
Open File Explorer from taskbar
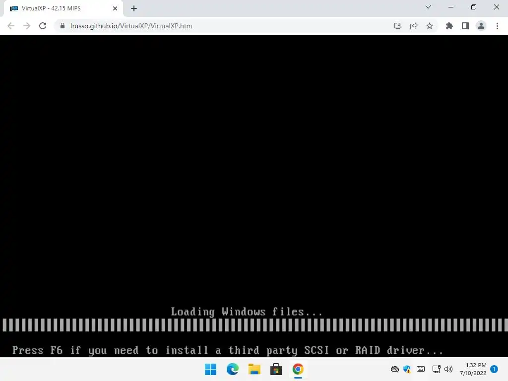pyautogui.click(x=254, y=369)
